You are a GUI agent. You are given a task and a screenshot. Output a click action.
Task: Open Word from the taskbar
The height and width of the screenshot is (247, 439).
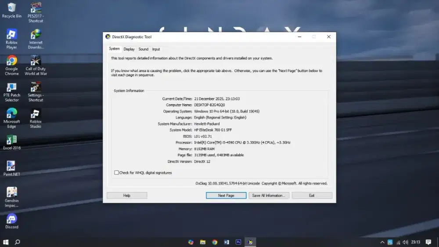[x=227, y=242]
